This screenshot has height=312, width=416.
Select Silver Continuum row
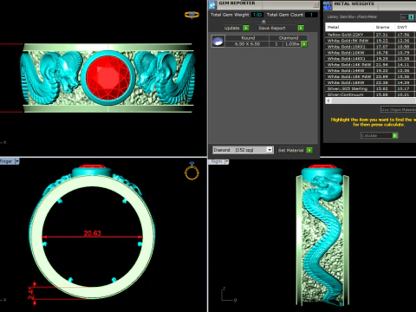click(371, 94)
